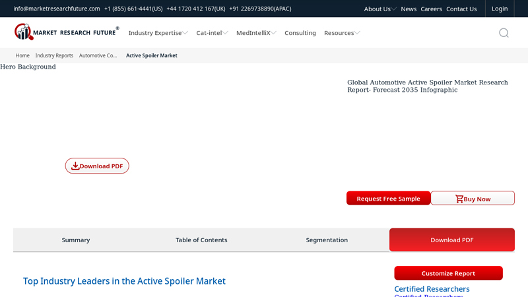Open the Contact Us link

(x=461, y=9)
